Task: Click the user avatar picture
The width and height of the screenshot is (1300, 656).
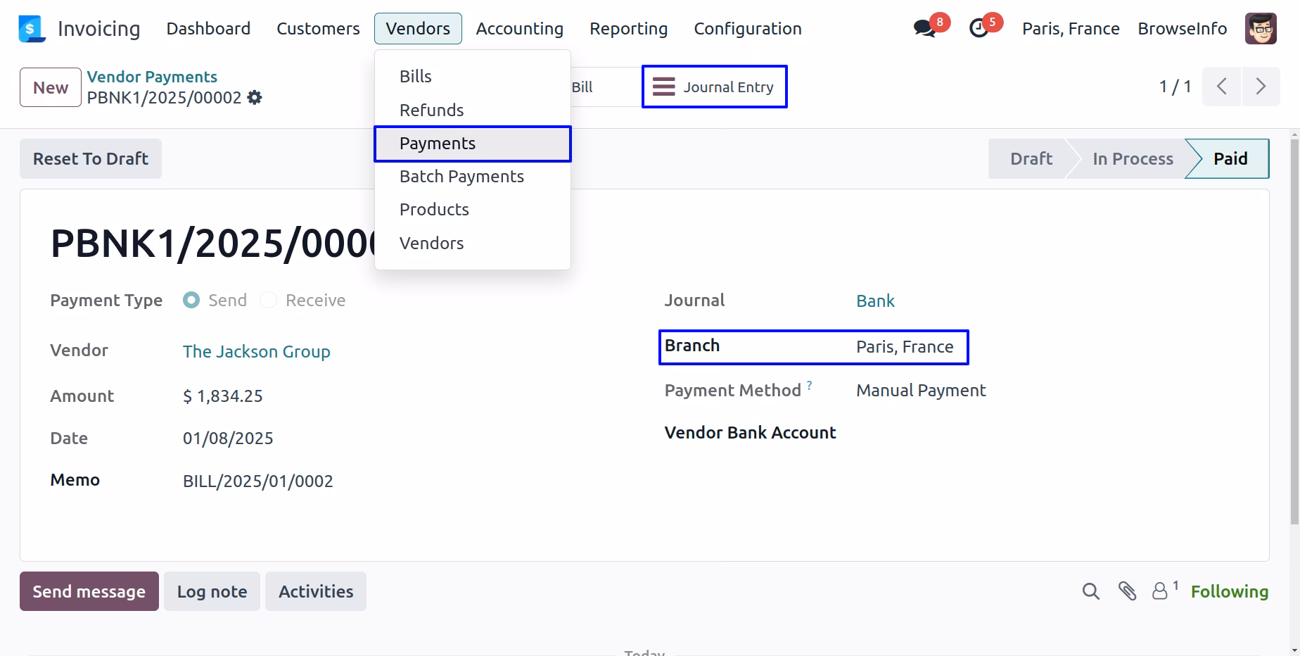Action: click(x=1261, y=29)
